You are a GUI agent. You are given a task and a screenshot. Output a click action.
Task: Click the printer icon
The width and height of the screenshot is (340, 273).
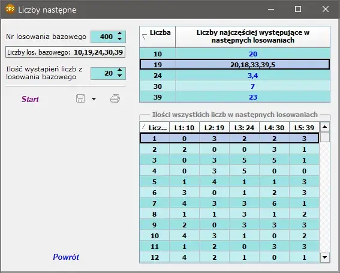click(115, 98)
